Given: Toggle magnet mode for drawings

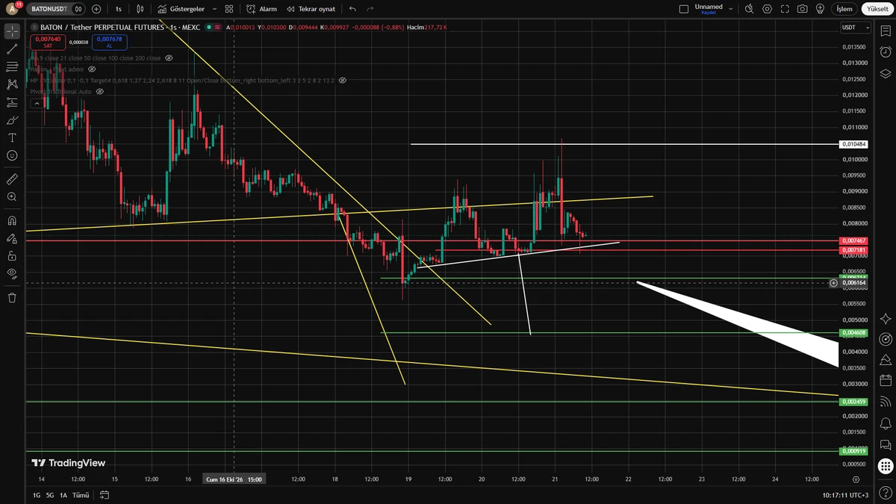Looking at the screenshot, I should [12, 221].
